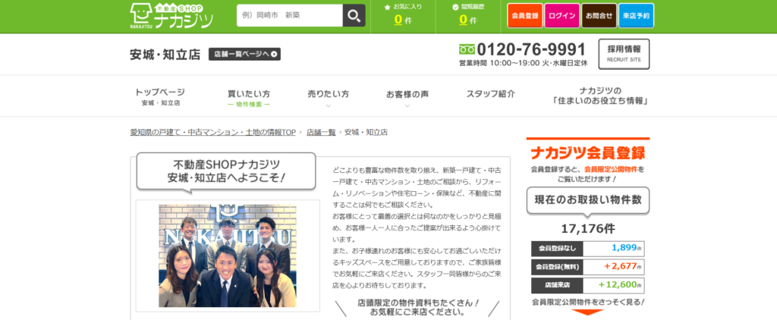
Task: Click 店舗来店 +12,600件 row
Action: click(x=588, y=285)
